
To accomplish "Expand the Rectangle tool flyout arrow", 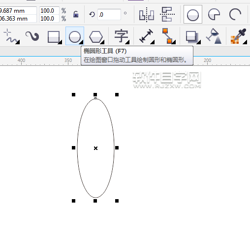I will click(60, 42).
